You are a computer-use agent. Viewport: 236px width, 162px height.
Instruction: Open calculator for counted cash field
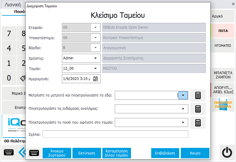[x=198, y=95]
